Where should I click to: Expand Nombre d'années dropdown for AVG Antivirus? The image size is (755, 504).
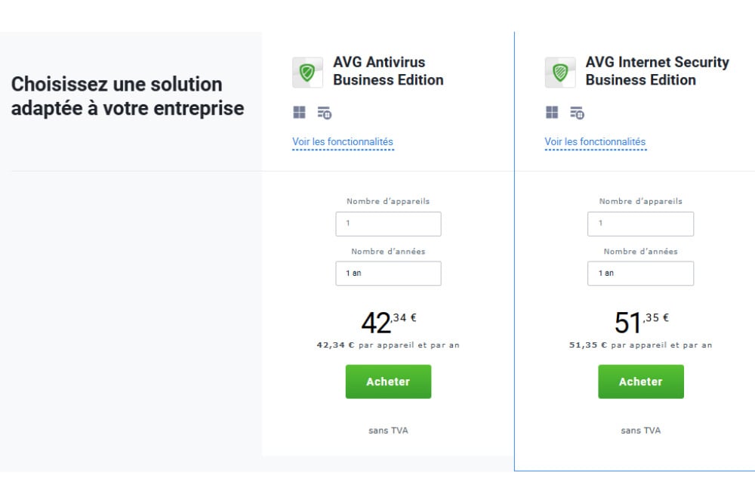coord(388,273)
